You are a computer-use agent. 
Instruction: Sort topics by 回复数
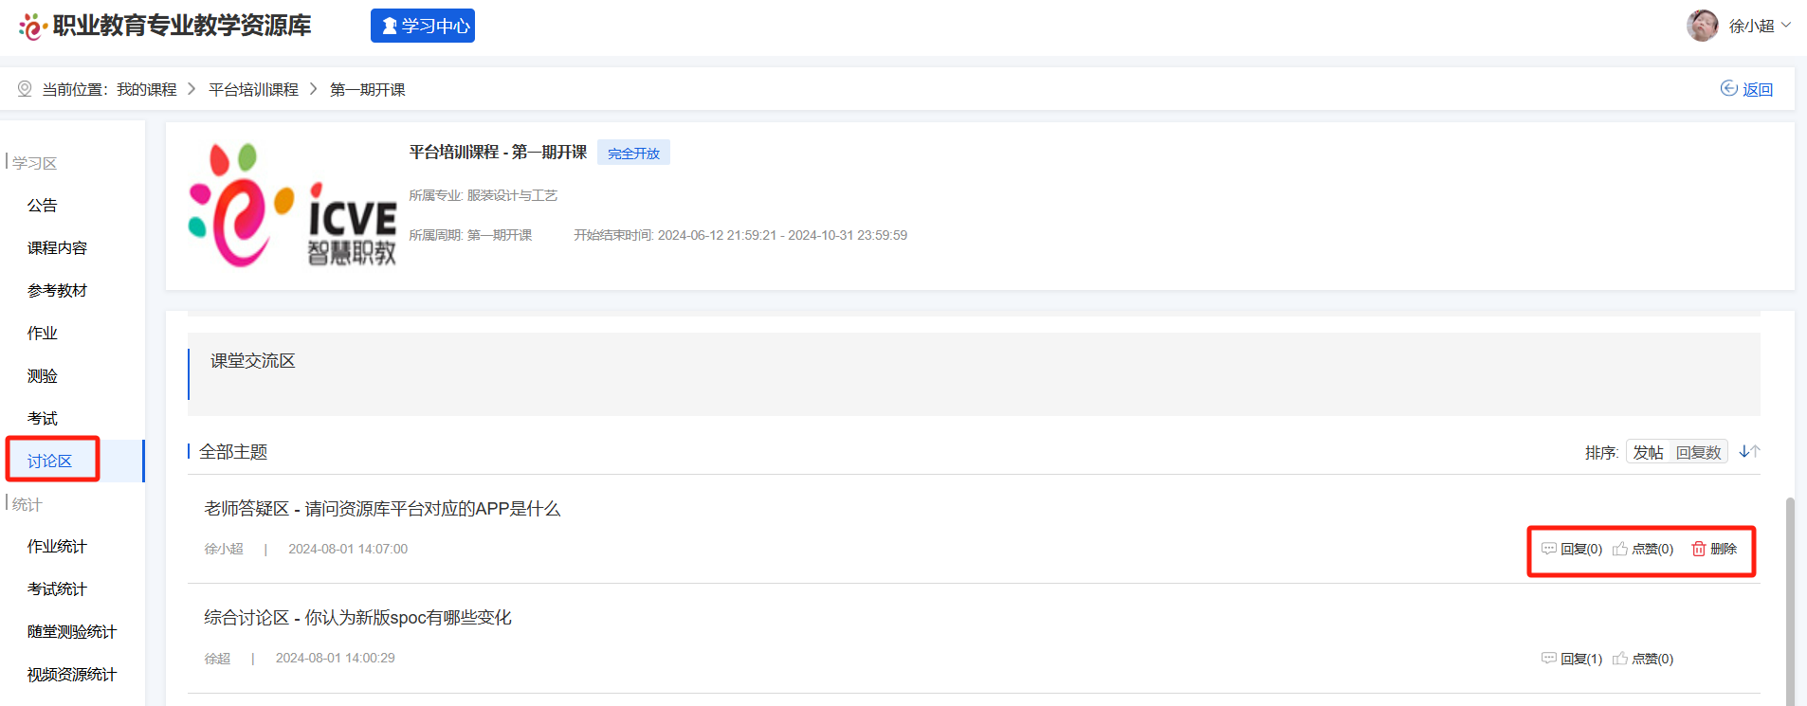[x=1698, y=452]
